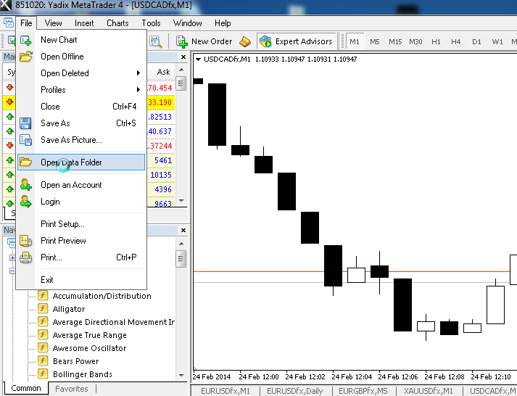Open the Tools menu
Viewport: 517px width, 396px height.
[151, 23]
